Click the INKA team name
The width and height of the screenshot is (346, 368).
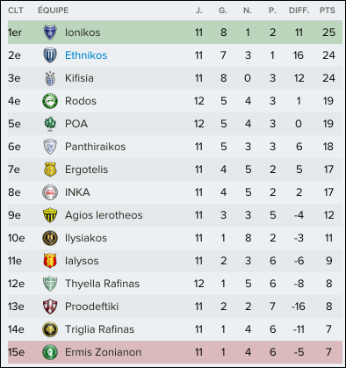77,192
